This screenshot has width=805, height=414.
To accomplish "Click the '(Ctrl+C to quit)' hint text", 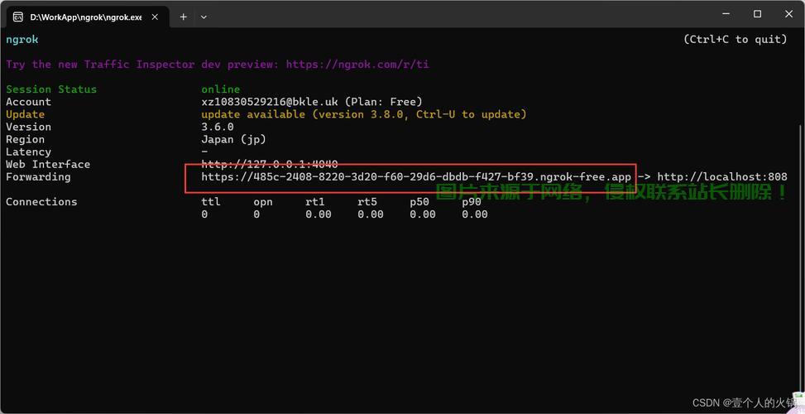I will (736, 40).
